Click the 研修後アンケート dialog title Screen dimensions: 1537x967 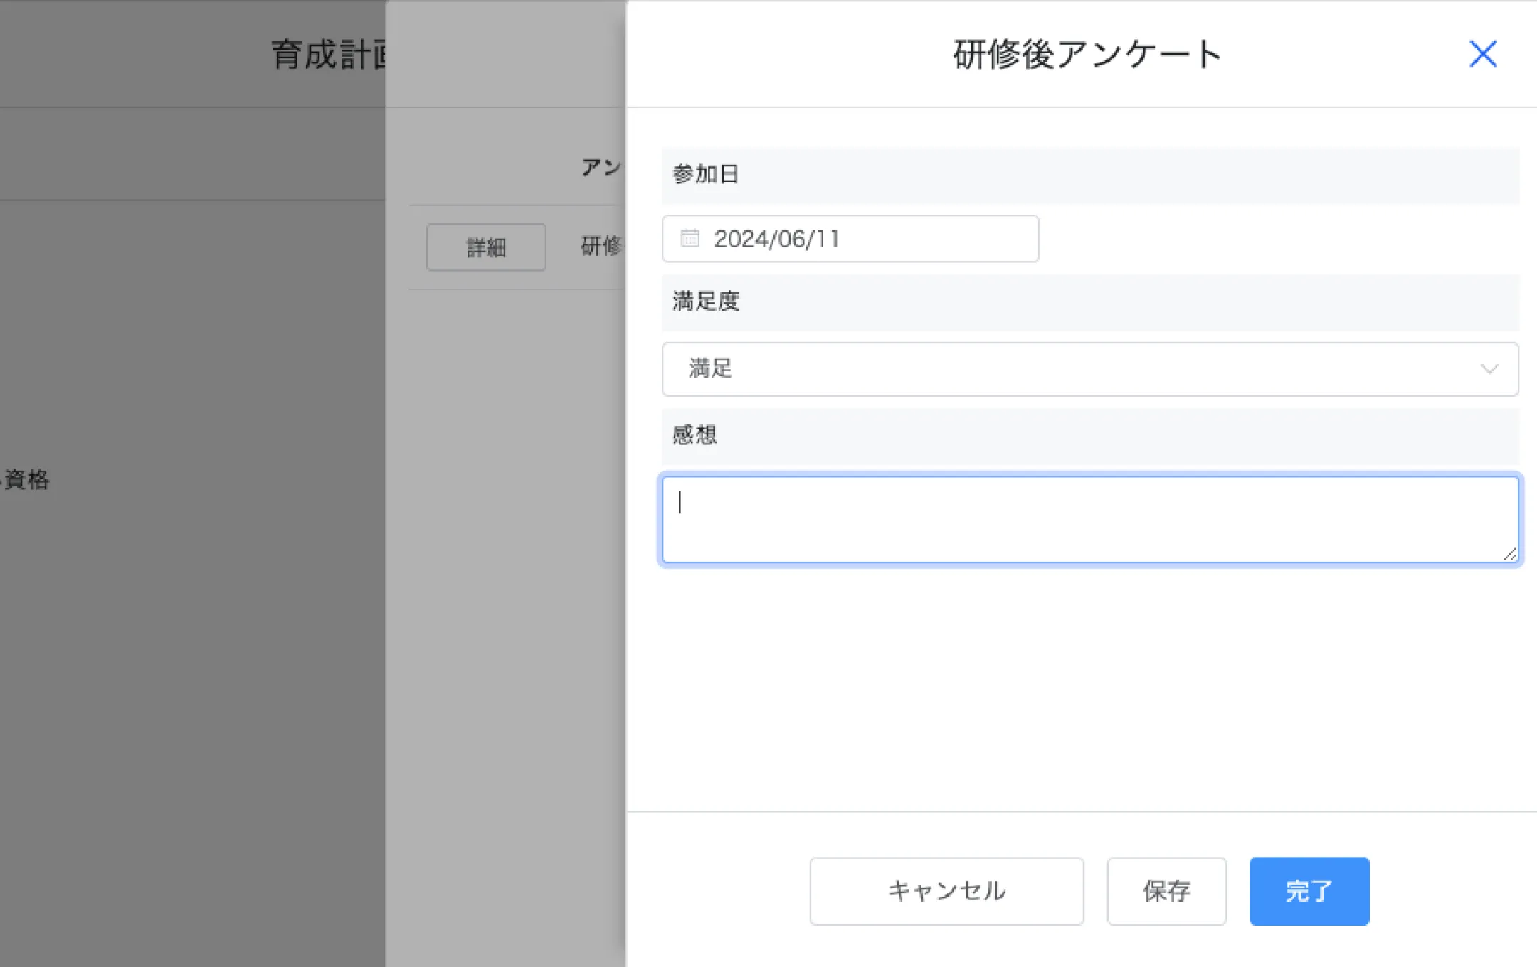1087,55
